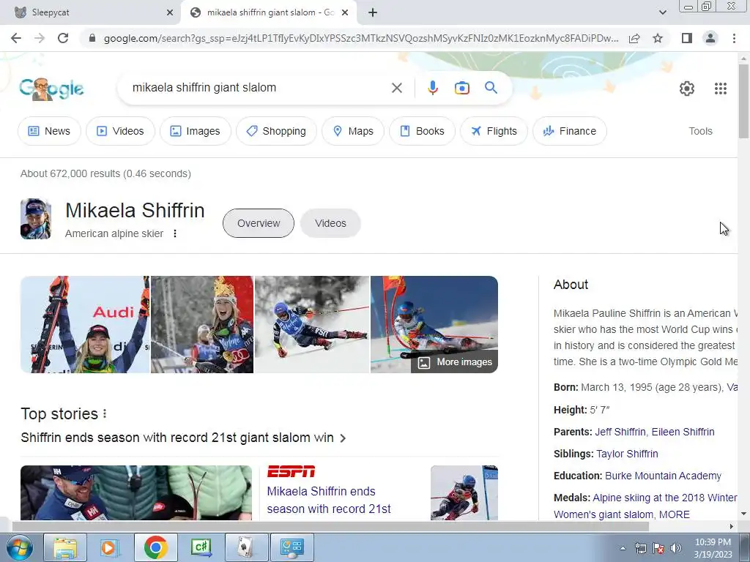
Task: Open the Chrome profile menu
Action: click(x=710, y=38)
